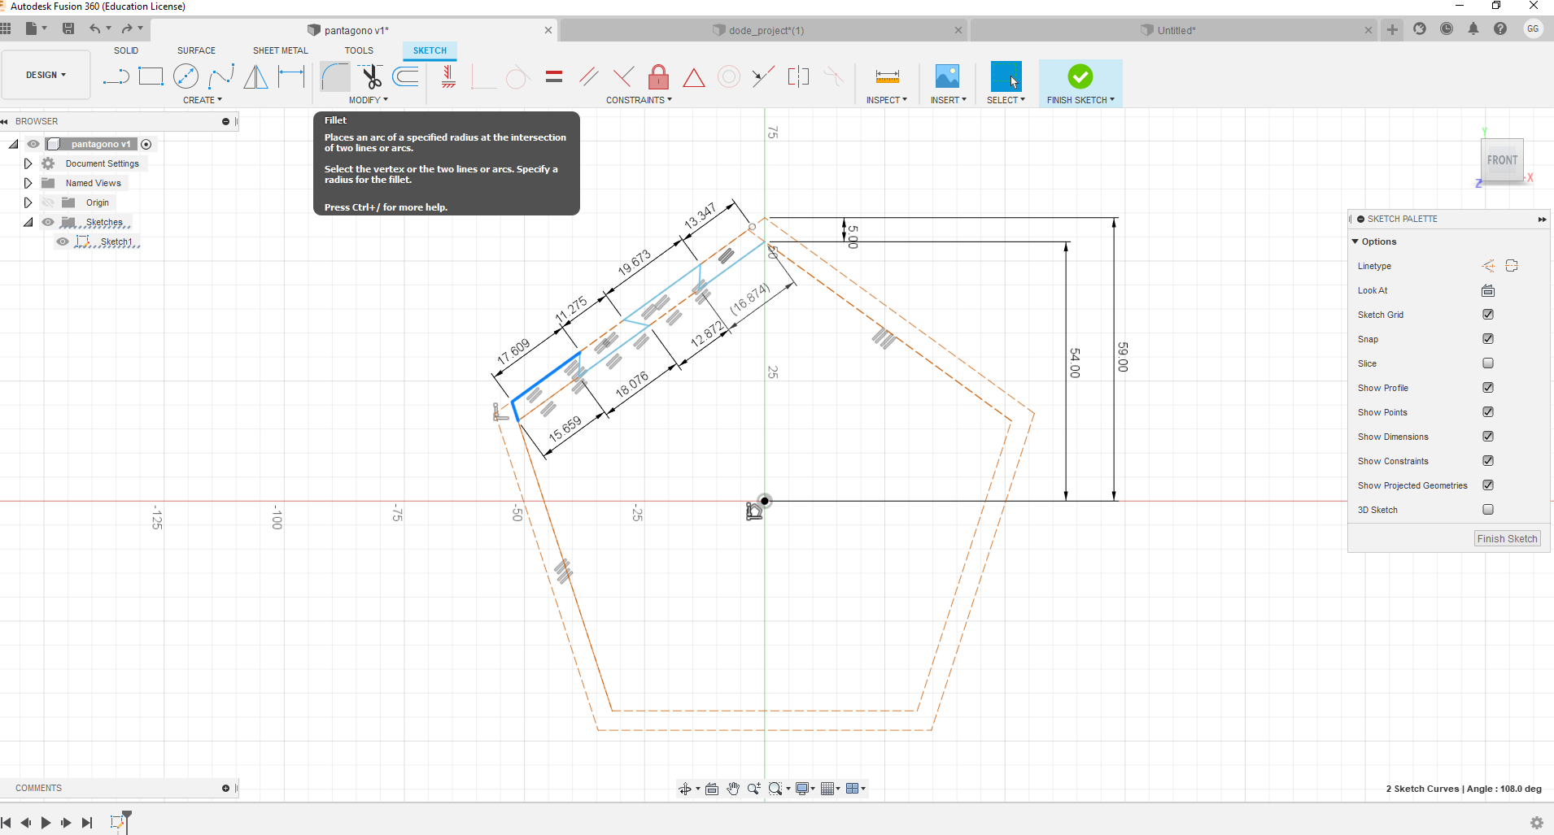Click the FRONT face of the ViewCube
The height and width of the screenshot is (835, 1554).
tap(1502, 160)
